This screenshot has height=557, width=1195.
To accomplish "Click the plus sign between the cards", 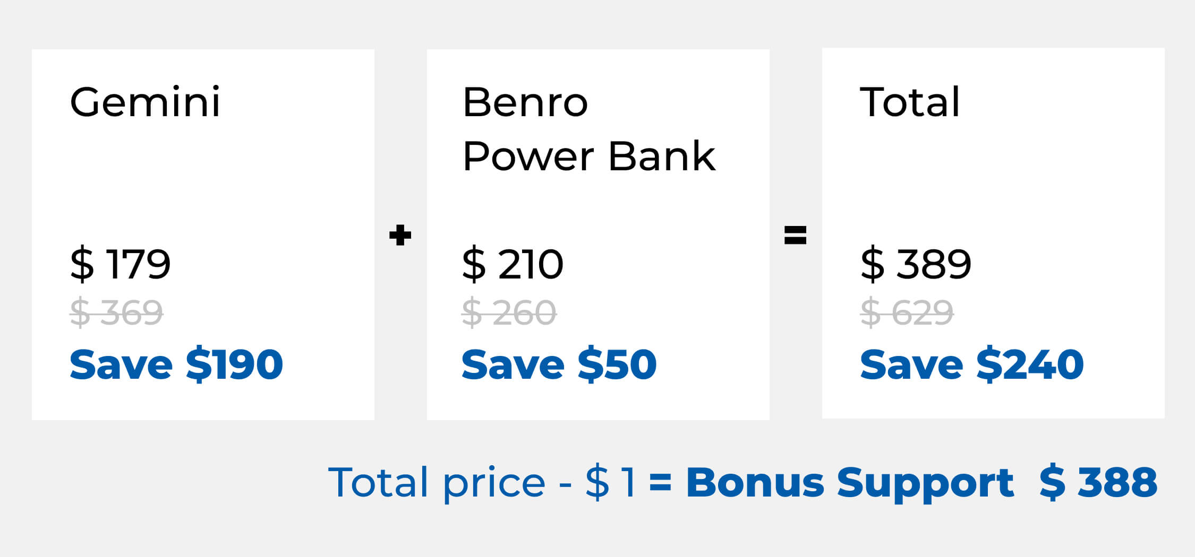I will pos(400,235).
